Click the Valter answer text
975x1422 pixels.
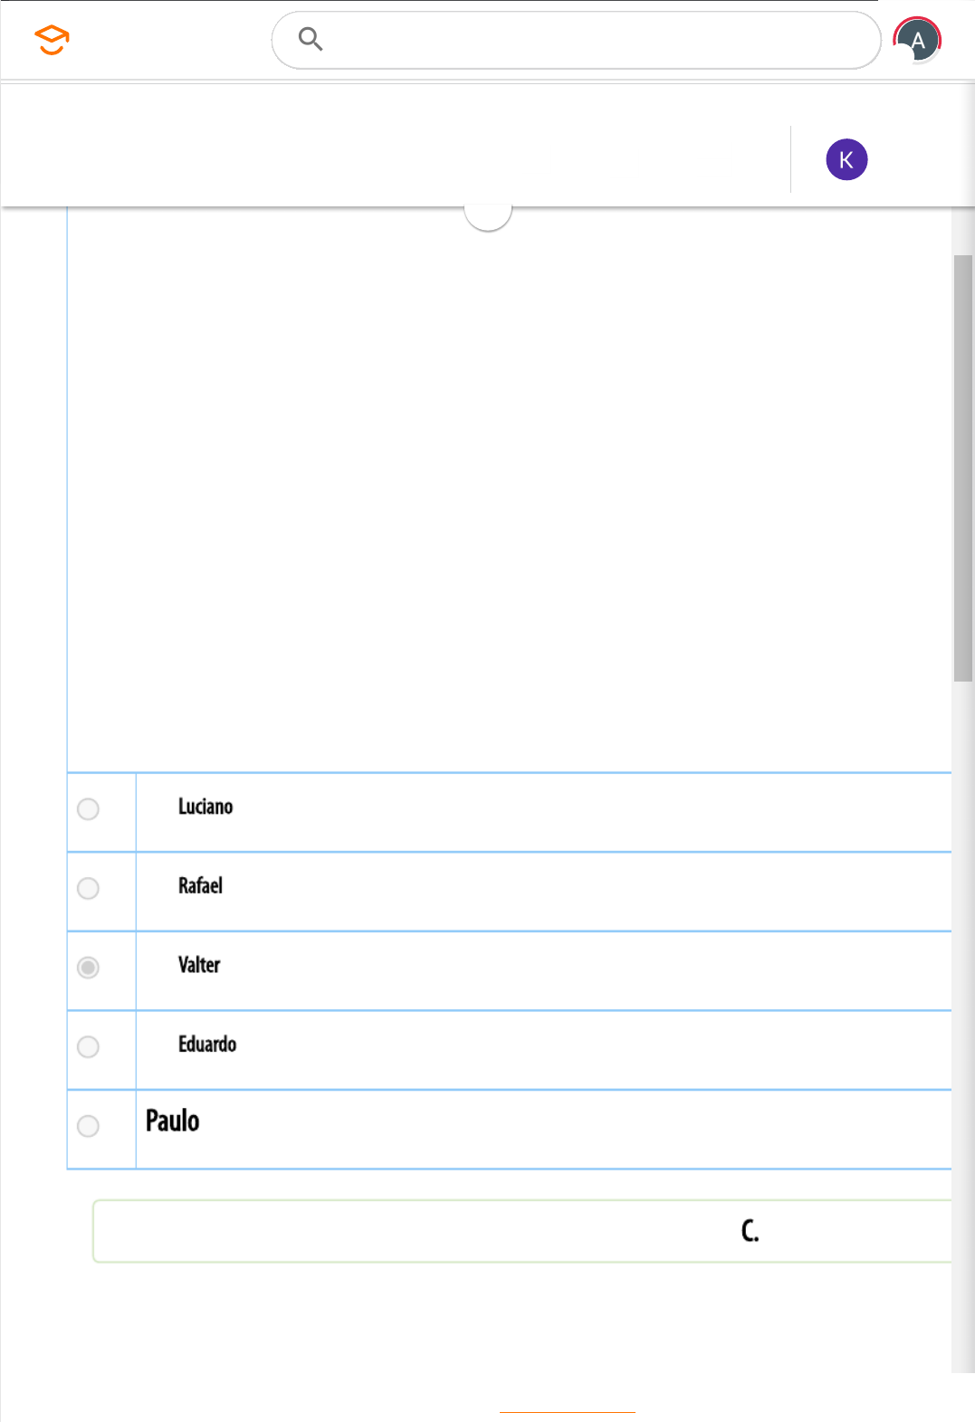(199, 965)
